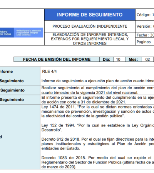Click 'entidades del Estado.' text
Viewport: 154px width, 173px height.
(x=61, y=148)
